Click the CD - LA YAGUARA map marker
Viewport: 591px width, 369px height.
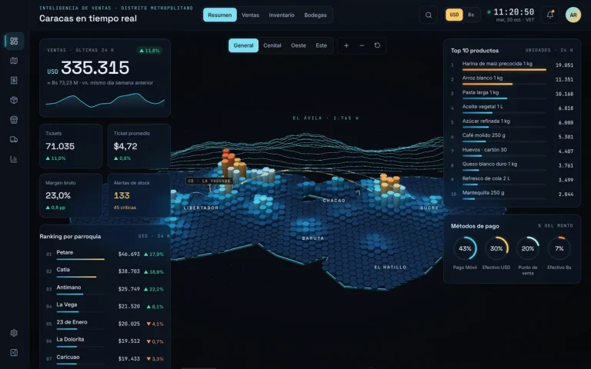pos(209,181)
